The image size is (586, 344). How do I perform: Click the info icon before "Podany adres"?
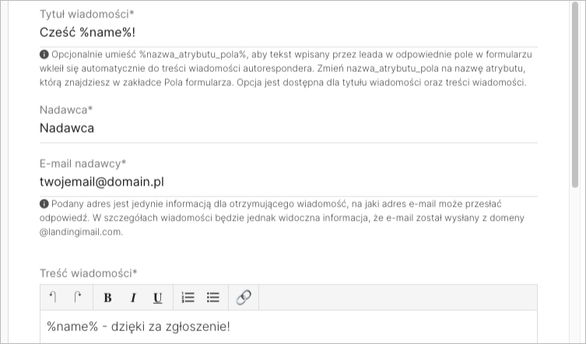point(44,205)
